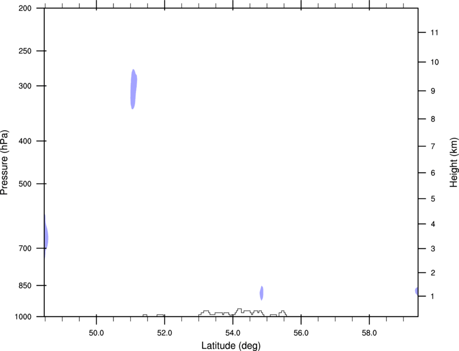Click the 250 pressure tick label

(x=25, y=51)
